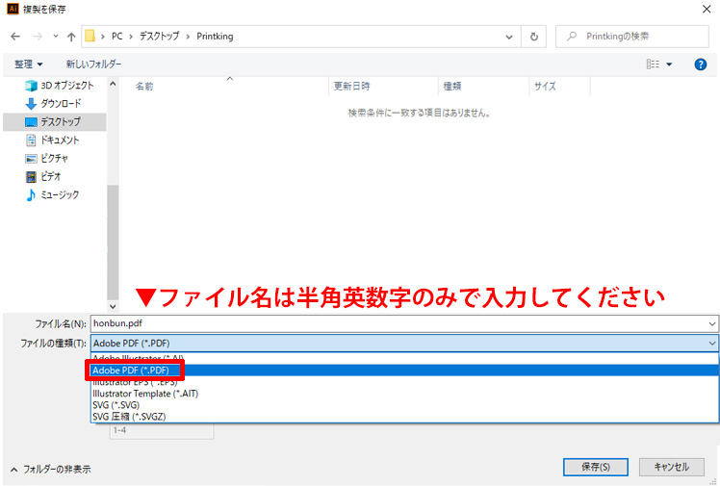Choose Illustrator Template (*.AIT) from the list

click(404, 394)
